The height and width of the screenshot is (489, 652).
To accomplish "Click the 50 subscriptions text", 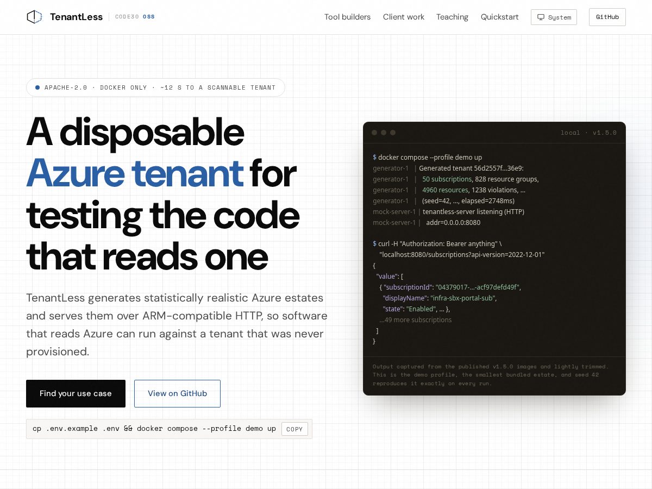I will pyautogui.click(x=447, y=179).
